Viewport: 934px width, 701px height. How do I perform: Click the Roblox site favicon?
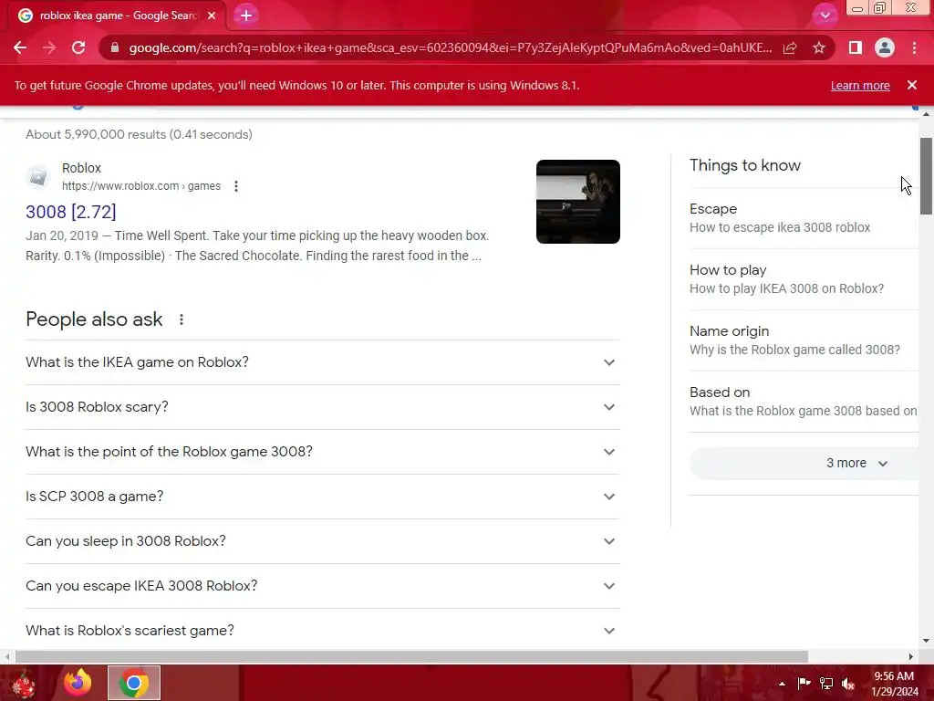tap(38, 176)
